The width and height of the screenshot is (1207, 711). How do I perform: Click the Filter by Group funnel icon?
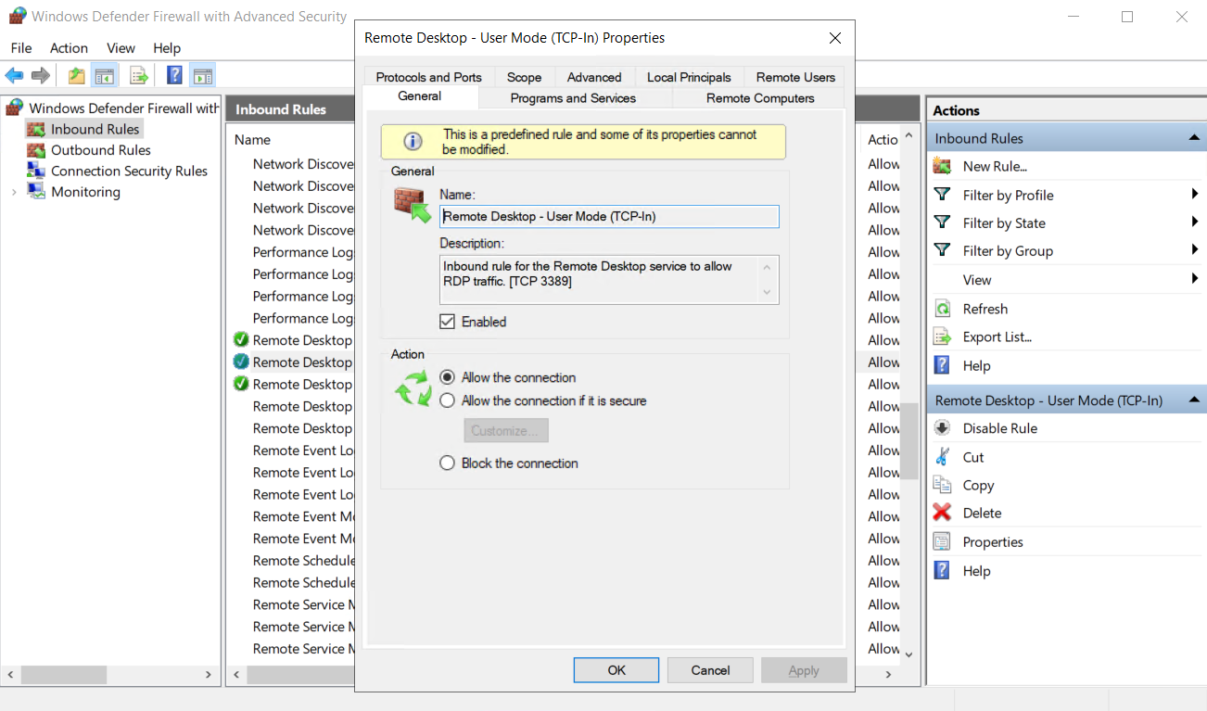[x=942, y=250]
